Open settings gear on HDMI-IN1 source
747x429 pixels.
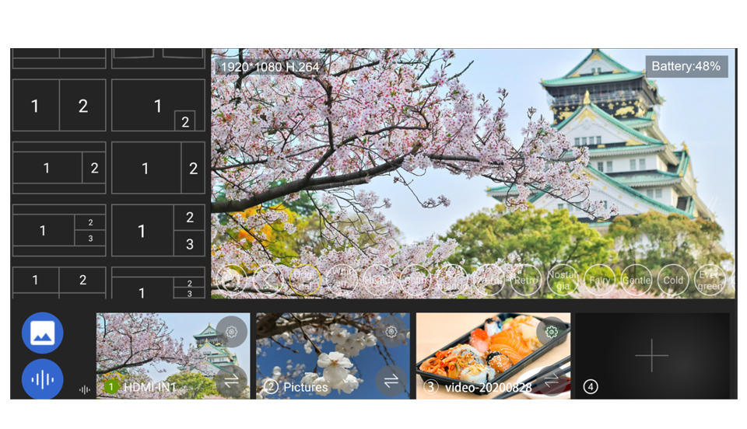click(x=231, y=331)
